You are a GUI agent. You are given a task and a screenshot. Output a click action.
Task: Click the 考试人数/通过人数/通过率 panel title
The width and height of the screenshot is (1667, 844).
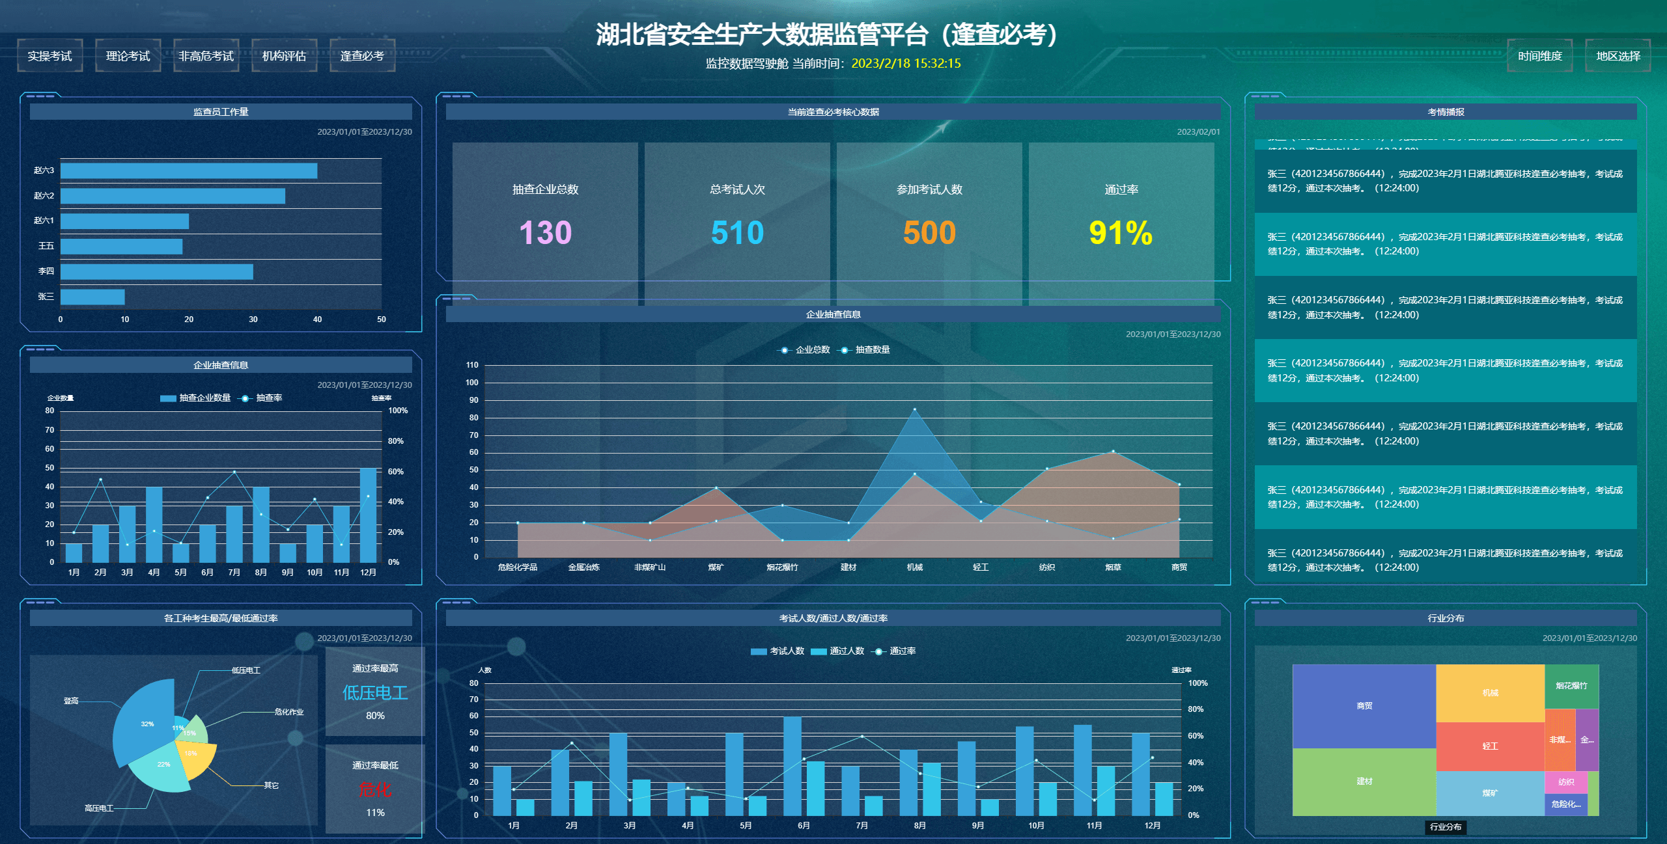(833, 618)
